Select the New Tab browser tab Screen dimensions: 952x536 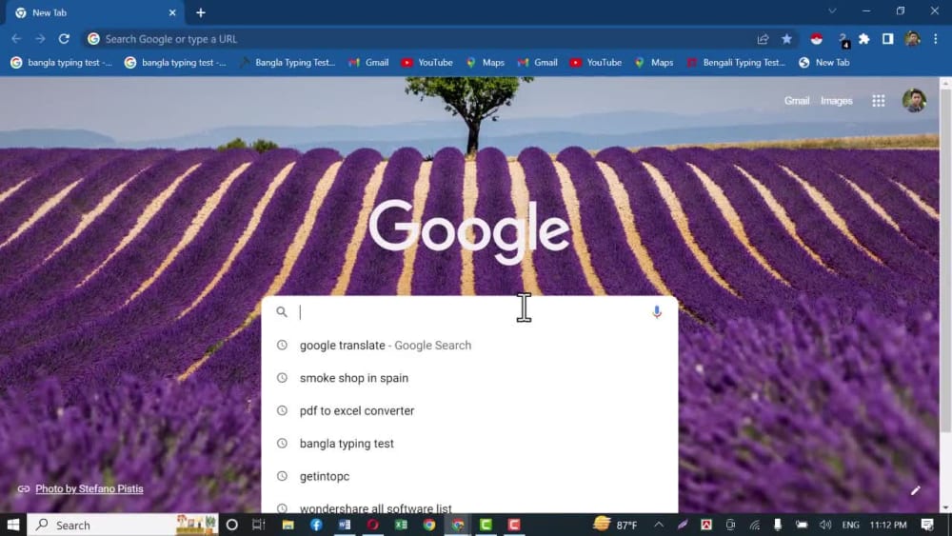coord(94,12)
